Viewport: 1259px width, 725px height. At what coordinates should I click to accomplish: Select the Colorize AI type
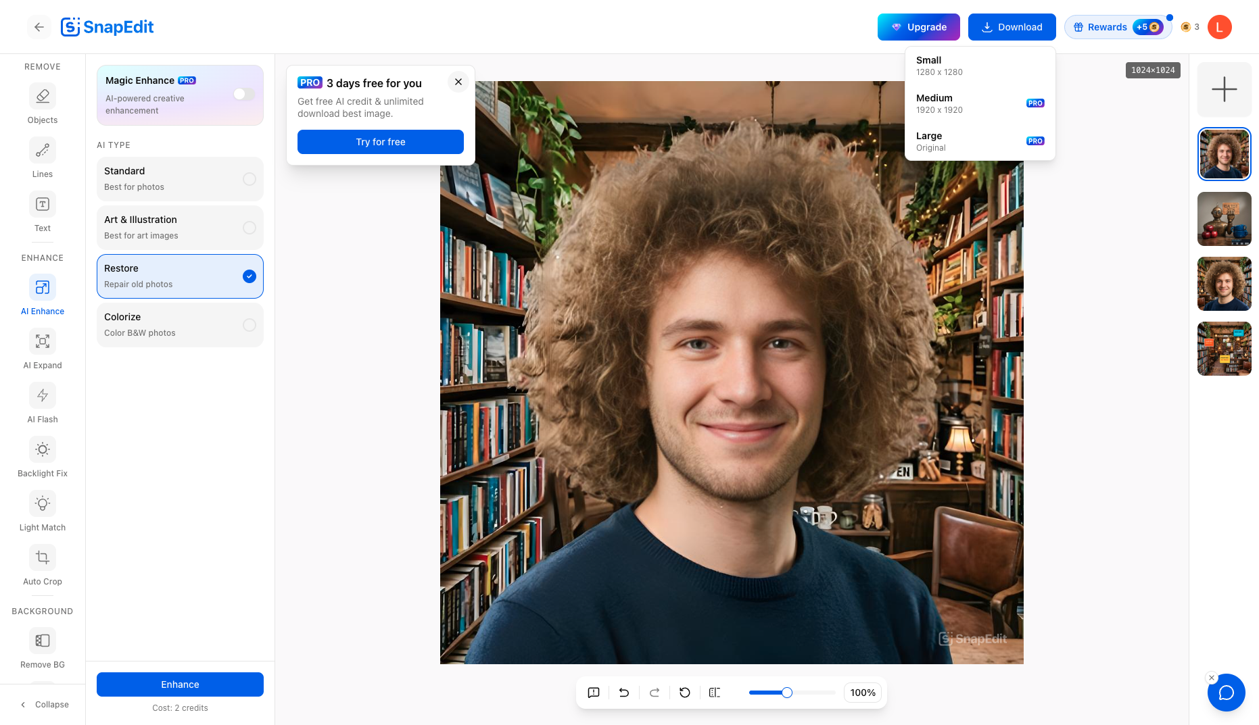(x=180, y=325)
